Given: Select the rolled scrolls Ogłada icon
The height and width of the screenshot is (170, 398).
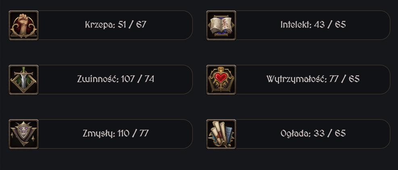Looking at the screenshot, I should (221, 134).
